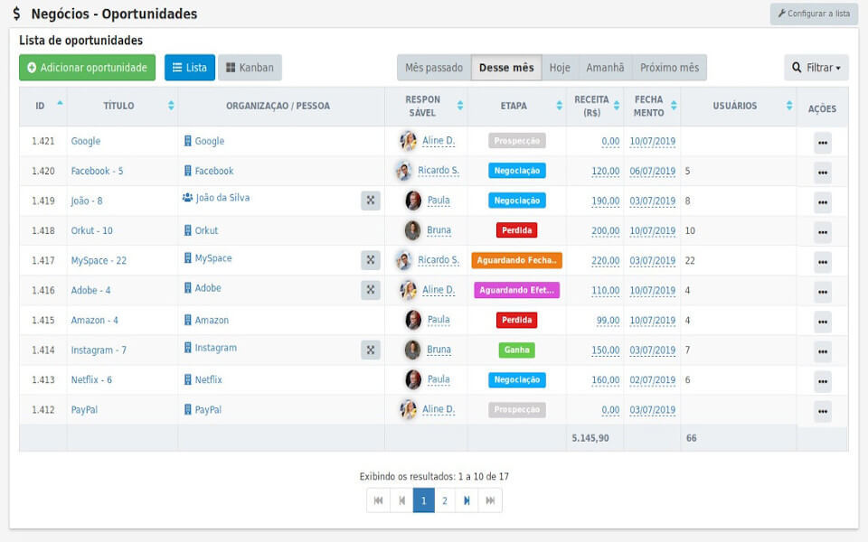Click Perdida stage badge in Orkut row
Screen dimensions: 868x542
tap(516, 230)
